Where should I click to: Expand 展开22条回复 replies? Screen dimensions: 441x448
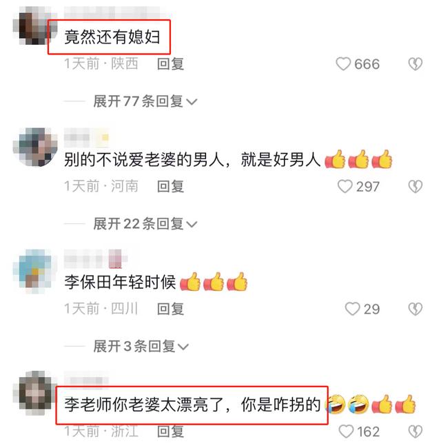(145, 224)
